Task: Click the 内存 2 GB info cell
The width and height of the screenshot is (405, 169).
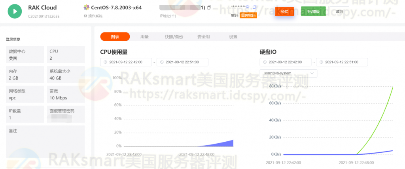Action: click(x=25, y=74)
